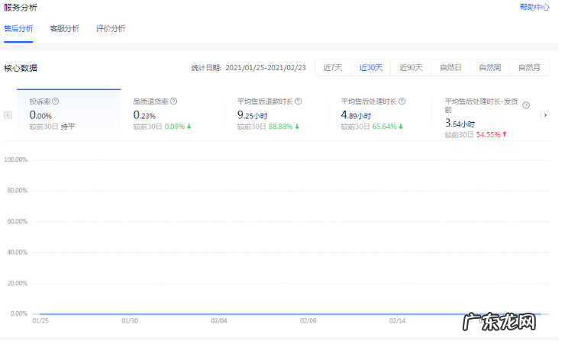Click help icon next to 平均售后退款时长
The height and width of the screenshot is (344, 565).
pyautogui.click(x=299, y=101)
